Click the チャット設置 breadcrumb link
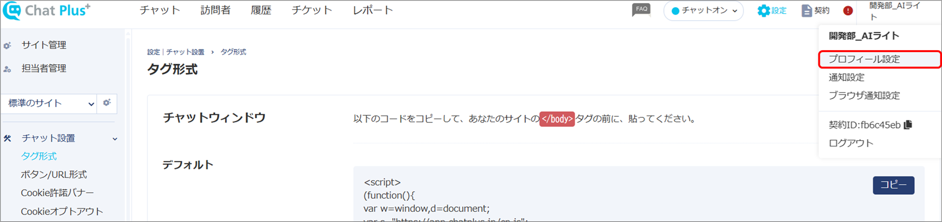The image size is (942, 222). (x=185, y=52)
